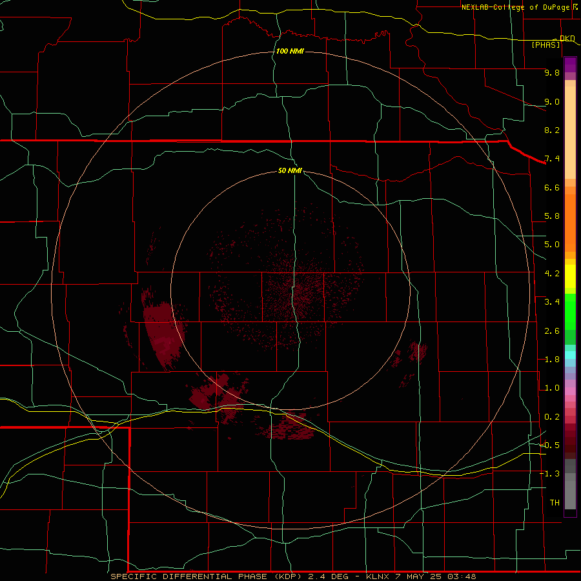
Task: Click the 5.8 value on color scale
Action: [552, 216]
